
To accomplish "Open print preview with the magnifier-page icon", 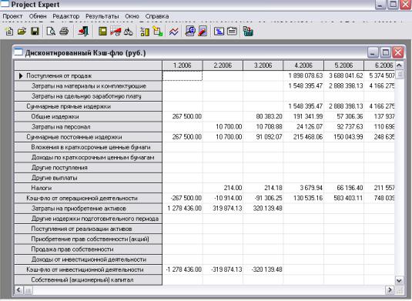I will coord(51,32).
